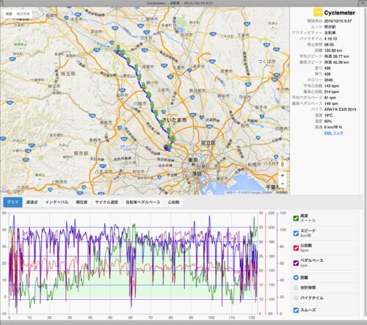Click the 千葉 label on the map
Viewport: 367px width, 325px height.
pos(272,187)
